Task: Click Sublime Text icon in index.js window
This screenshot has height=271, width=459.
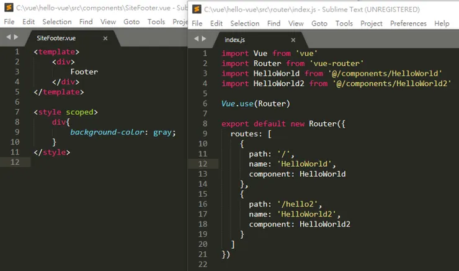Action: tap(197, 9)
